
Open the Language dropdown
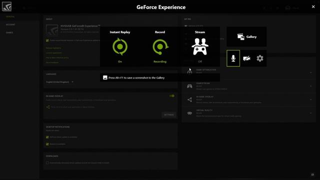point(60,82)
